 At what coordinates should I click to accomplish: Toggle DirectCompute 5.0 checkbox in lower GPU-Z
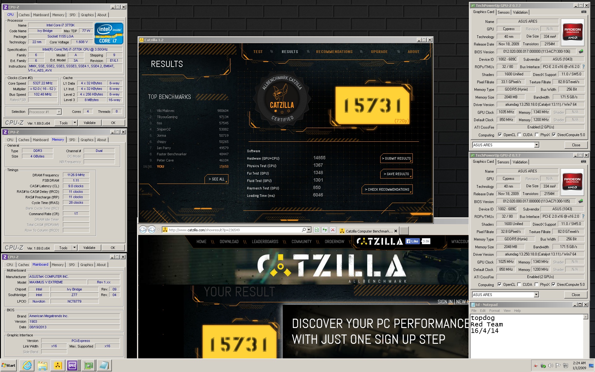pos(553,285)
